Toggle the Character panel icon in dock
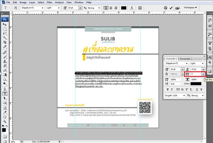The image size is (213, 143). 210,57
